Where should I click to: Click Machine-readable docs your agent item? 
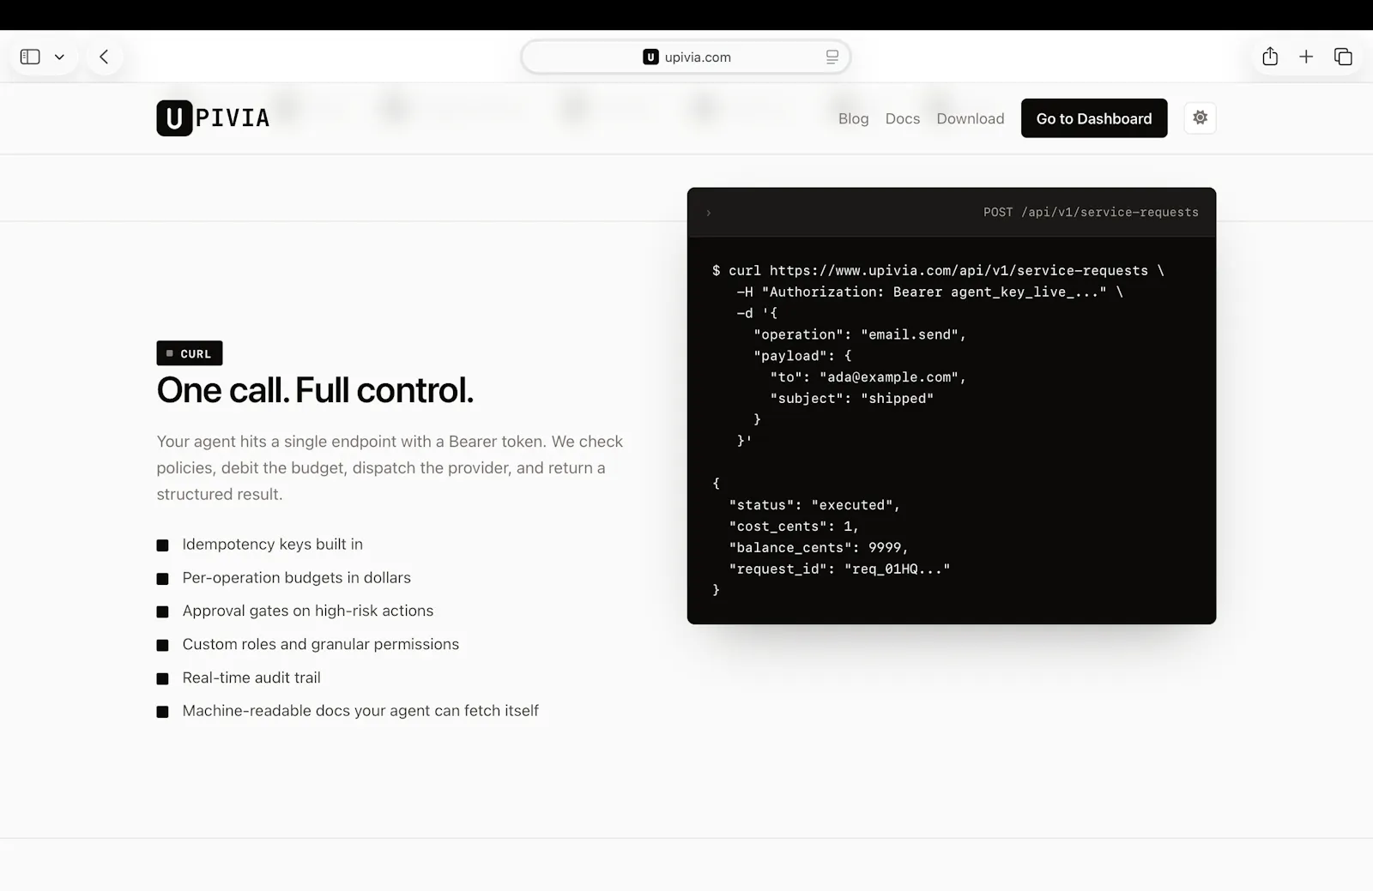pos(348,711)
